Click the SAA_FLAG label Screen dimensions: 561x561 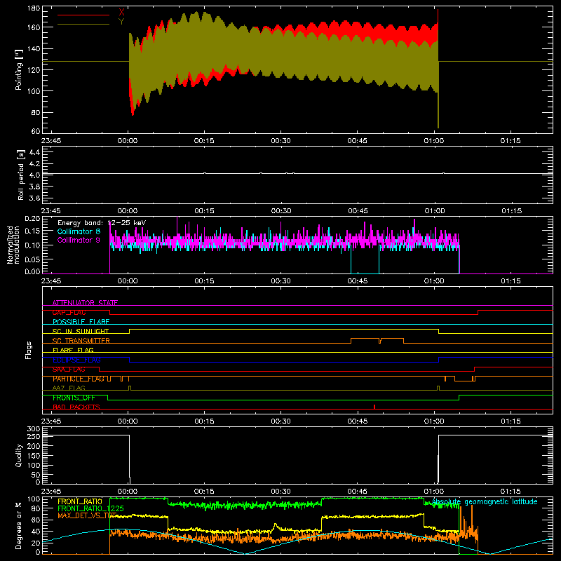point(69,370)
